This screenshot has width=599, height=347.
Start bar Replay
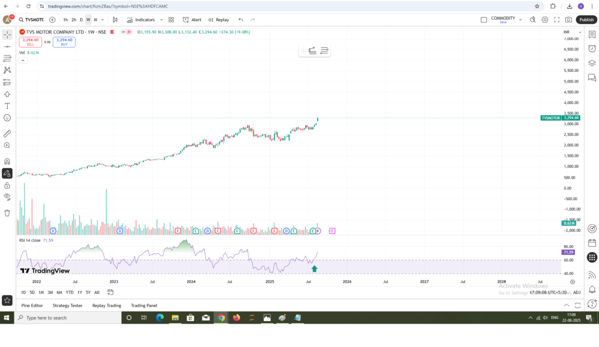coord(219,20)
